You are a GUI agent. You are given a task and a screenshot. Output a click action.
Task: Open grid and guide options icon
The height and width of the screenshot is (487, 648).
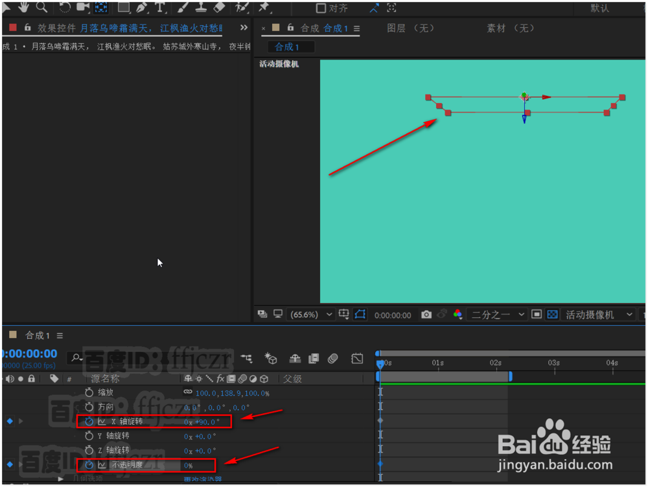pos(344,314)
